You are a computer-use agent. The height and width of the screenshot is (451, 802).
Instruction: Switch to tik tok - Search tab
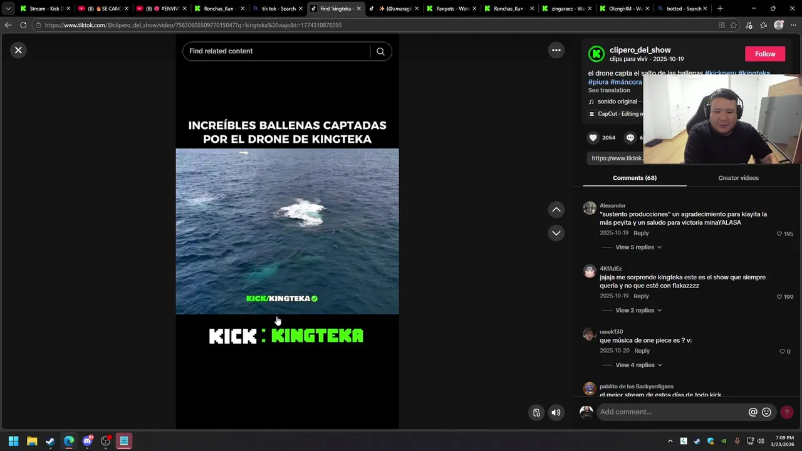pos(278,9)
